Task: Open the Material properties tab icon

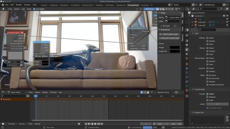Action: [x=187, y=90]
